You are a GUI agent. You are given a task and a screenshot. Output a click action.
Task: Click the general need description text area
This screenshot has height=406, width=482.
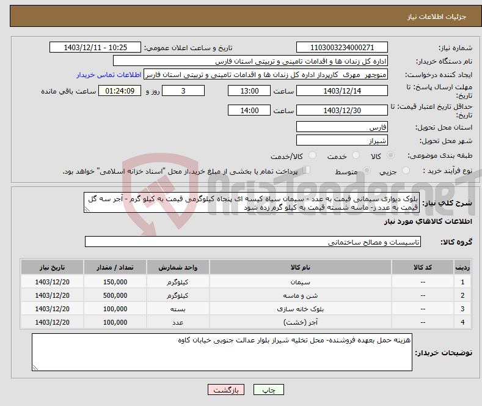tap(252, 202)
